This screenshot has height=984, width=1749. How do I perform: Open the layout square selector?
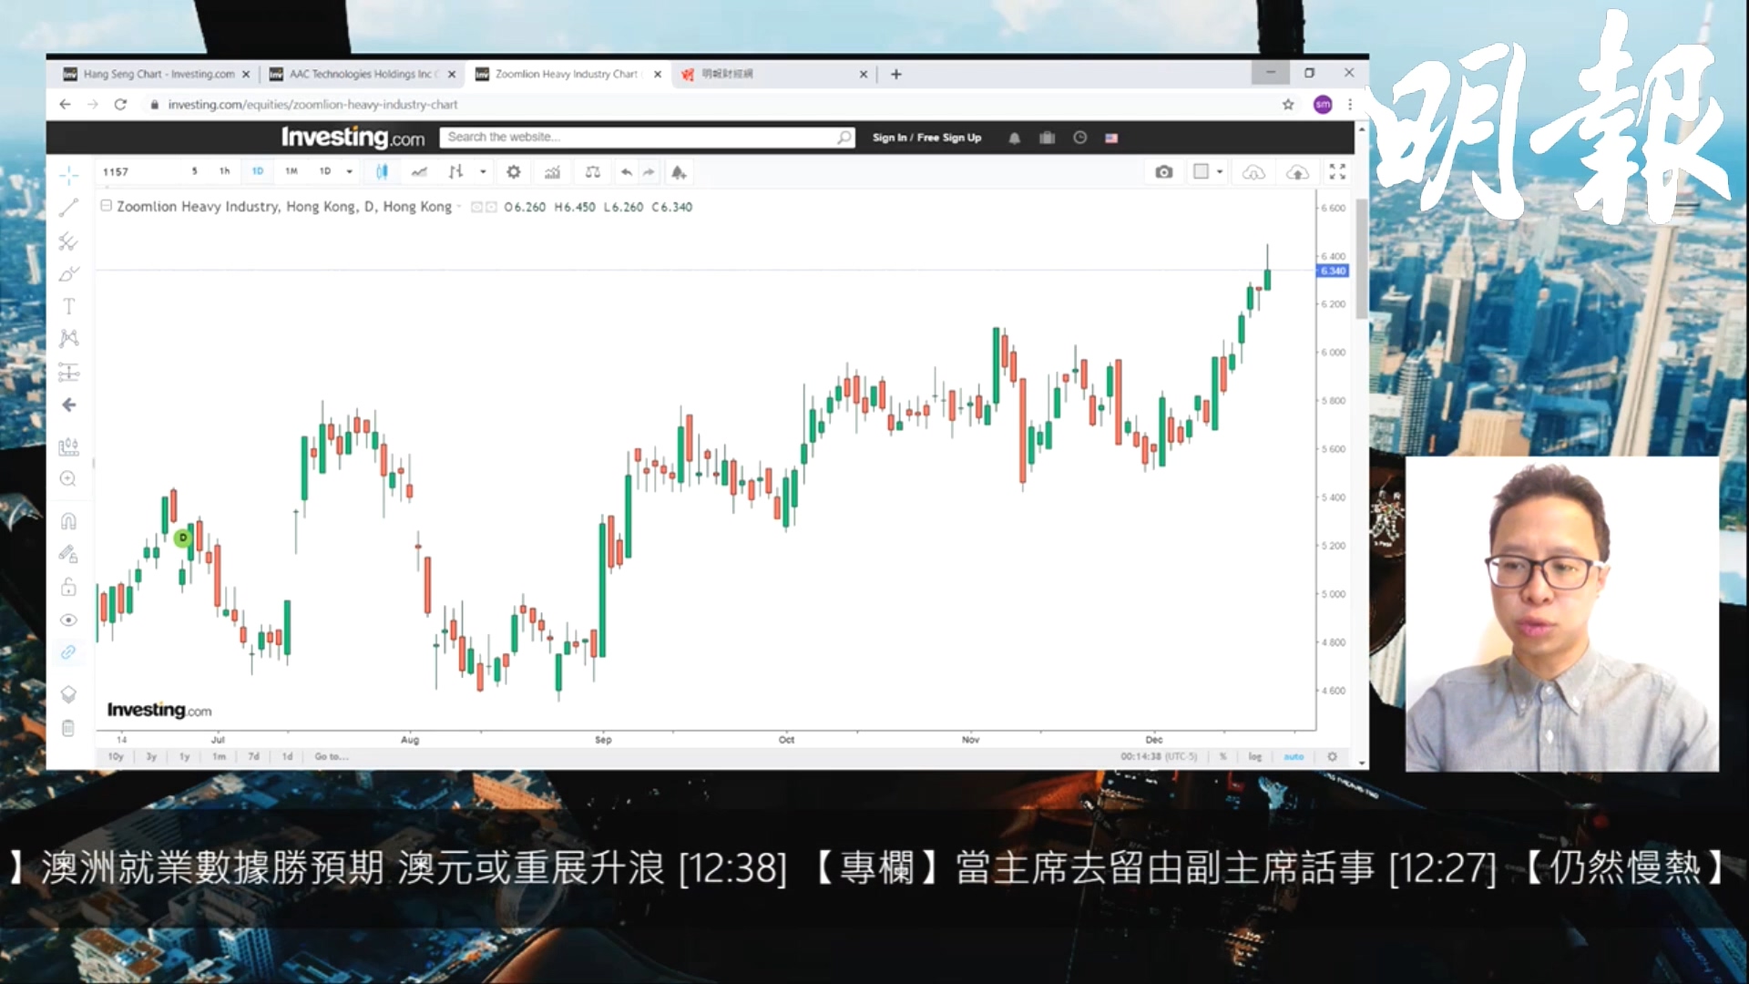[1202, 171]
